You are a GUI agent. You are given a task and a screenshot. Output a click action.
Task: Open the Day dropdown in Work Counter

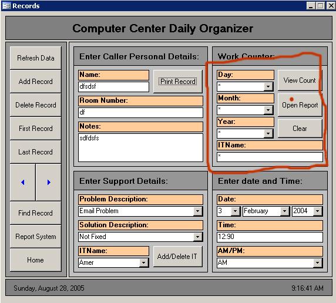click(x=268, y=86)
